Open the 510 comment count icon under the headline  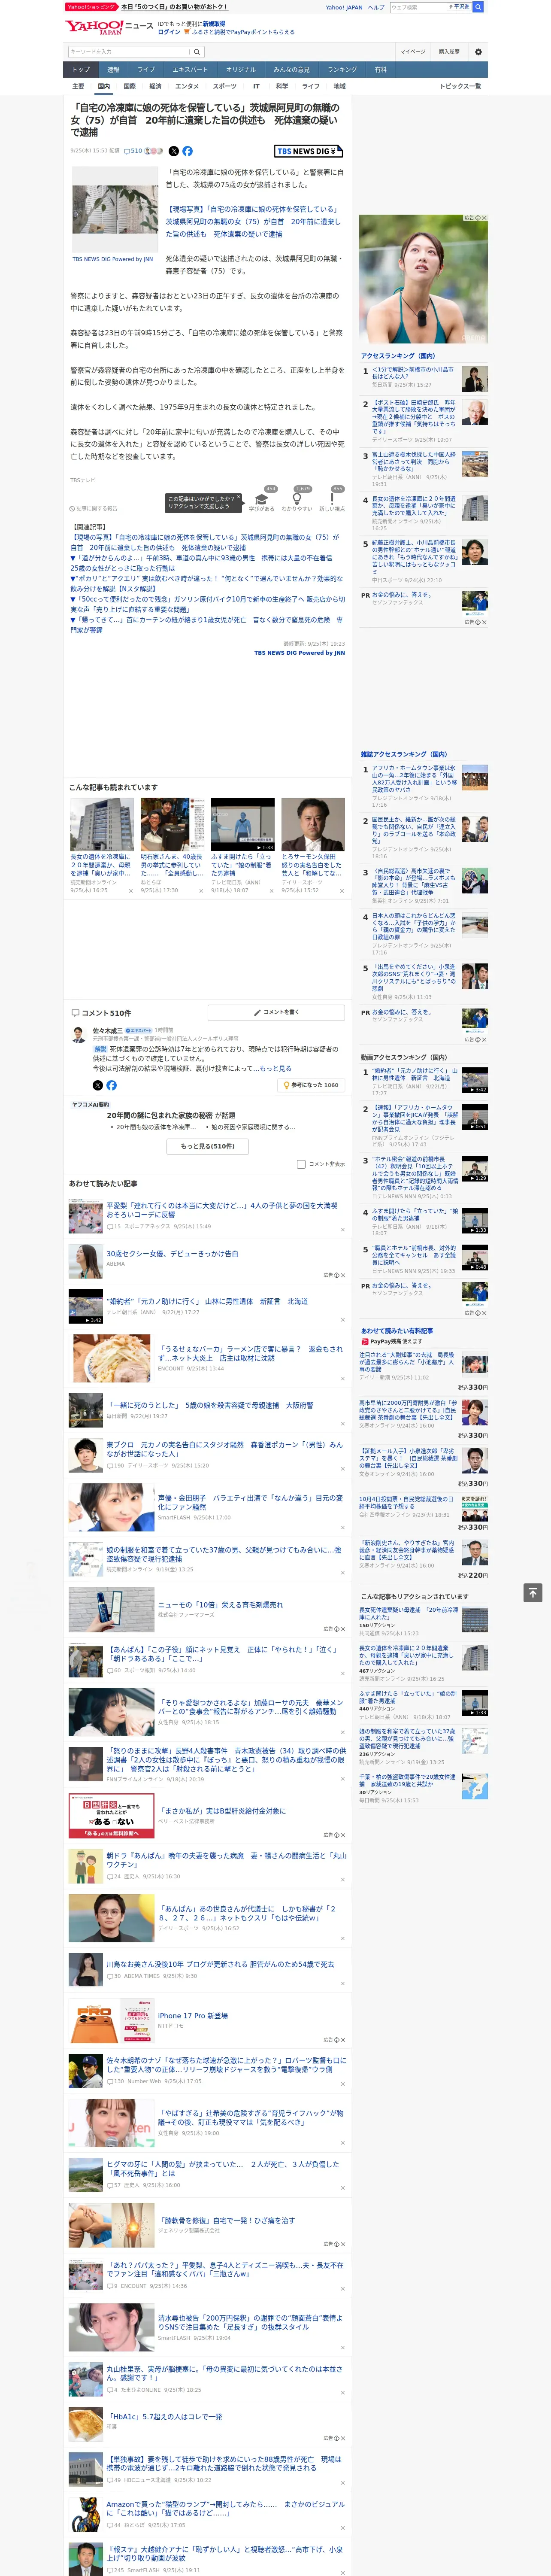coord(133,151)
